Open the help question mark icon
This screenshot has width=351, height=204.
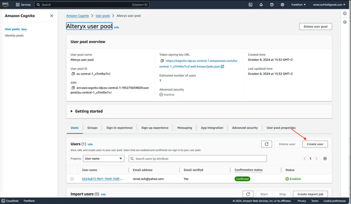click(272, 4)
